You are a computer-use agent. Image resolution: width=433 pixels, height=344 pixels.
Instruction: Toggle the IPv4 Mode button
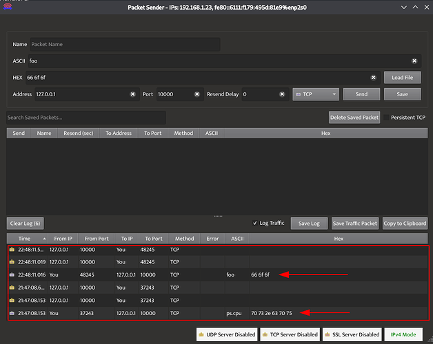click(x=404, y=334)
